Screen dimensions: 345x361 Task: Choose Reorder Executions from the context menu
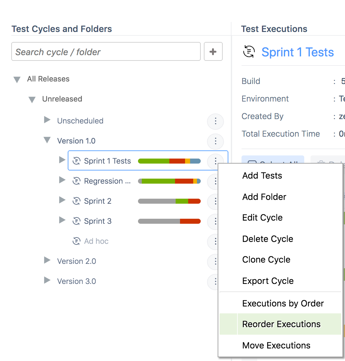(281, 324)
